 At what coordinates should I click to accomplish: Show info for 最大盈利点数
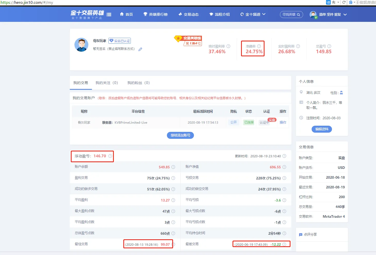click(x=173, y=211)
